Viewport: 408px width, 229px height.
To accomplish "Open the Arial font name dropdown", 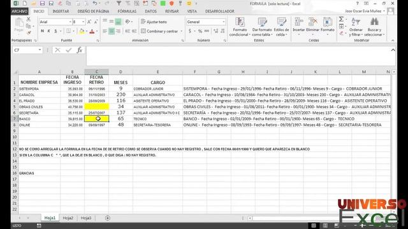I will [70, 22].
